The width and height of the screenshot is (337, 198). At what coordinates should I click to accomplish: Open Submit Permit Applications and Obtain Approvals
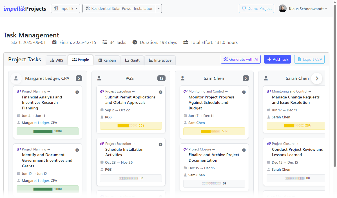click(130, 100)
